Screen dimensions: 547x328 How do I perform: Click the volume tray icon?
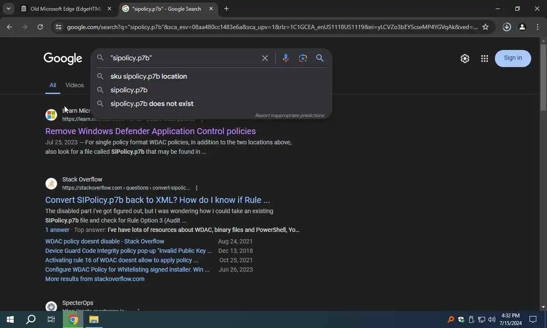click(x=492, y=319)
